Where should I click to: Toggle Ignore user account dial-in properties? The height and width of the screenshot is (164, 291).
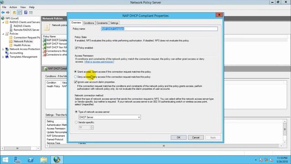coord(75,82)
